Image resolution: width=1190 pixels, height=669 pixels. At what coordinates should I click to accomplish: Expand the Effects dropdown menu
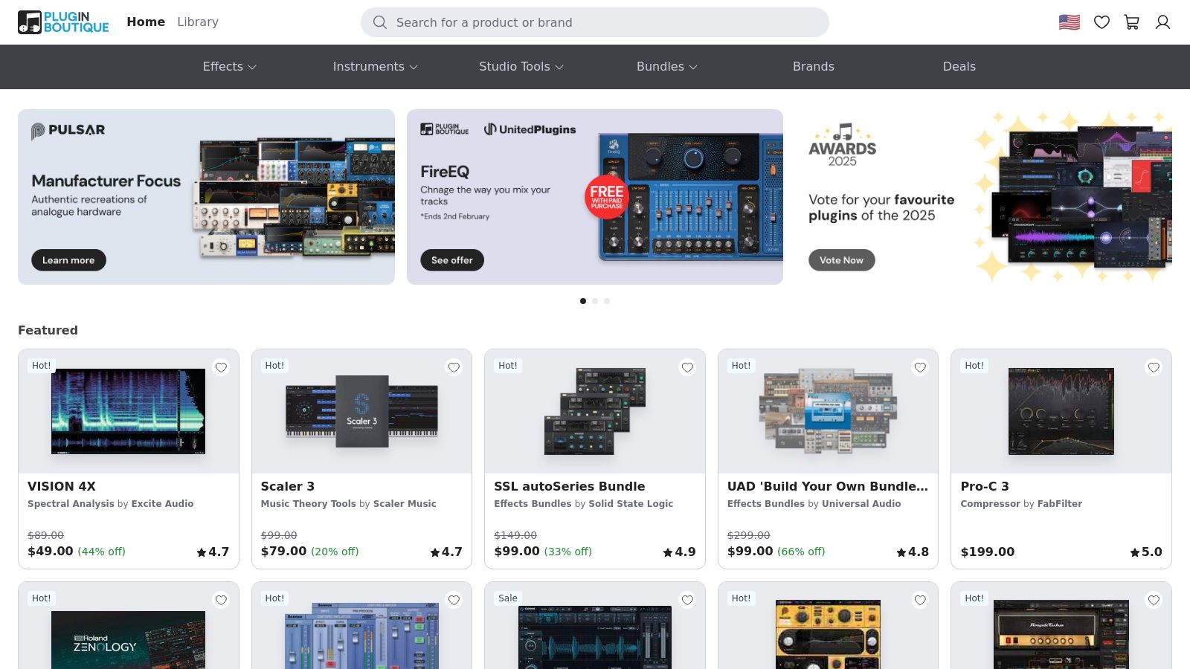pyautogui.click(x=228, y=67)
